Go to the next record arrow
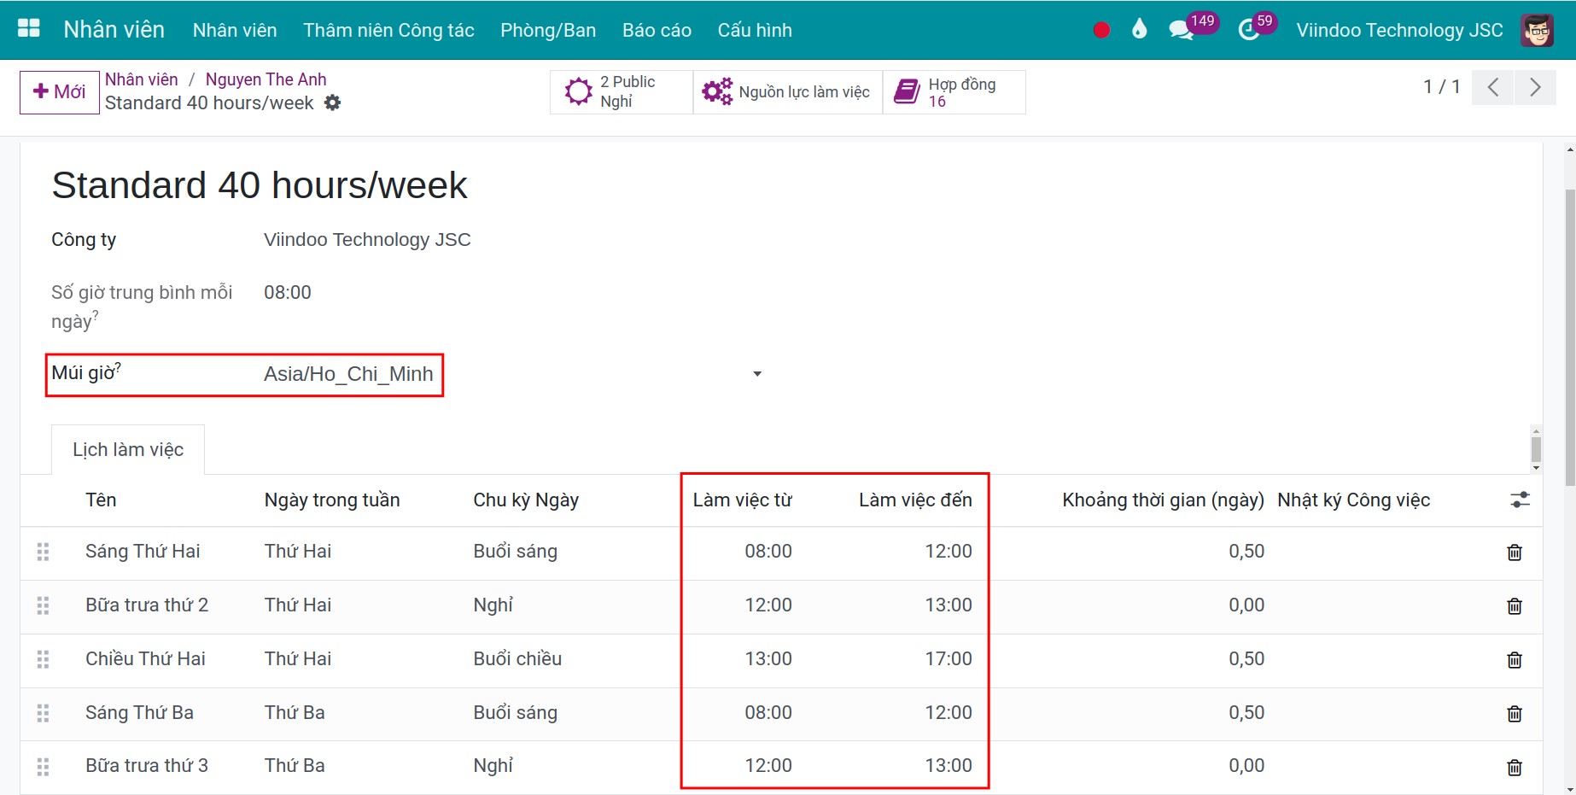Image resolution: width=1576 pixels, height=795 pixels. point(1535,87)
